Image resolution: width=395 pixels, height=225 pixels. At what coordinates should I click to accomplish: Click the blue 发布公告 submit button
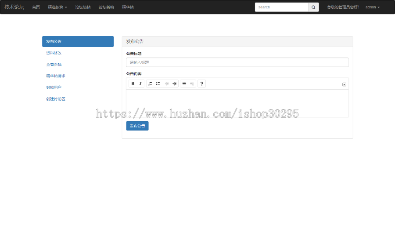[137, 126]
